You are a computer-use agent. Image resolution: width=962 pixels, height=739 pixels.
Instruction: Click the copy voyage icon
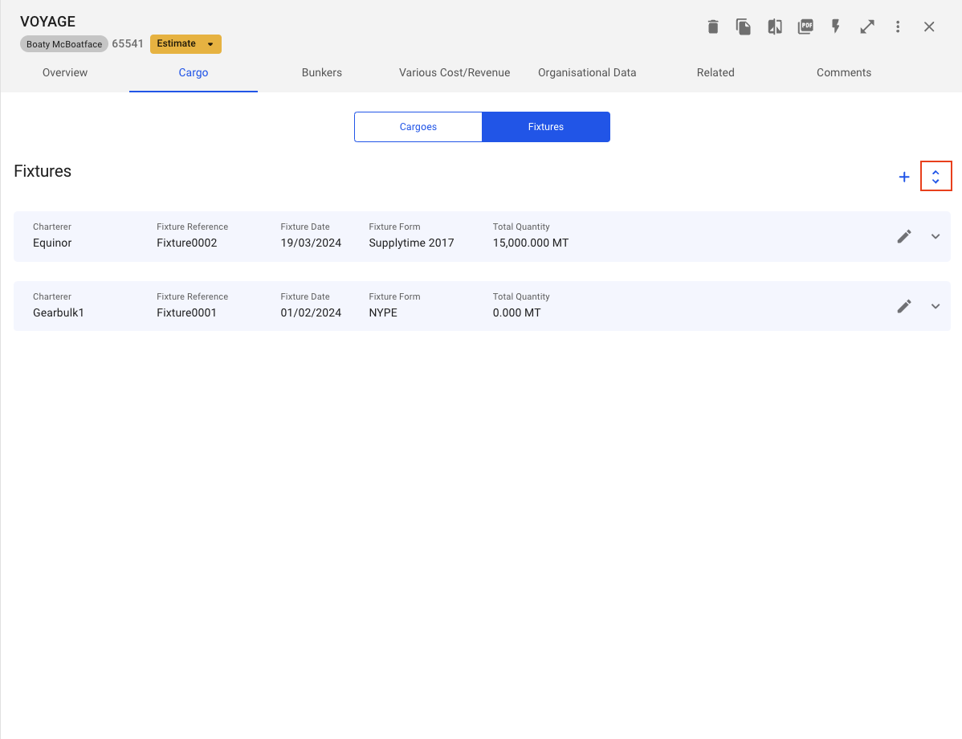pyautogui.click(x=744, y=27)
